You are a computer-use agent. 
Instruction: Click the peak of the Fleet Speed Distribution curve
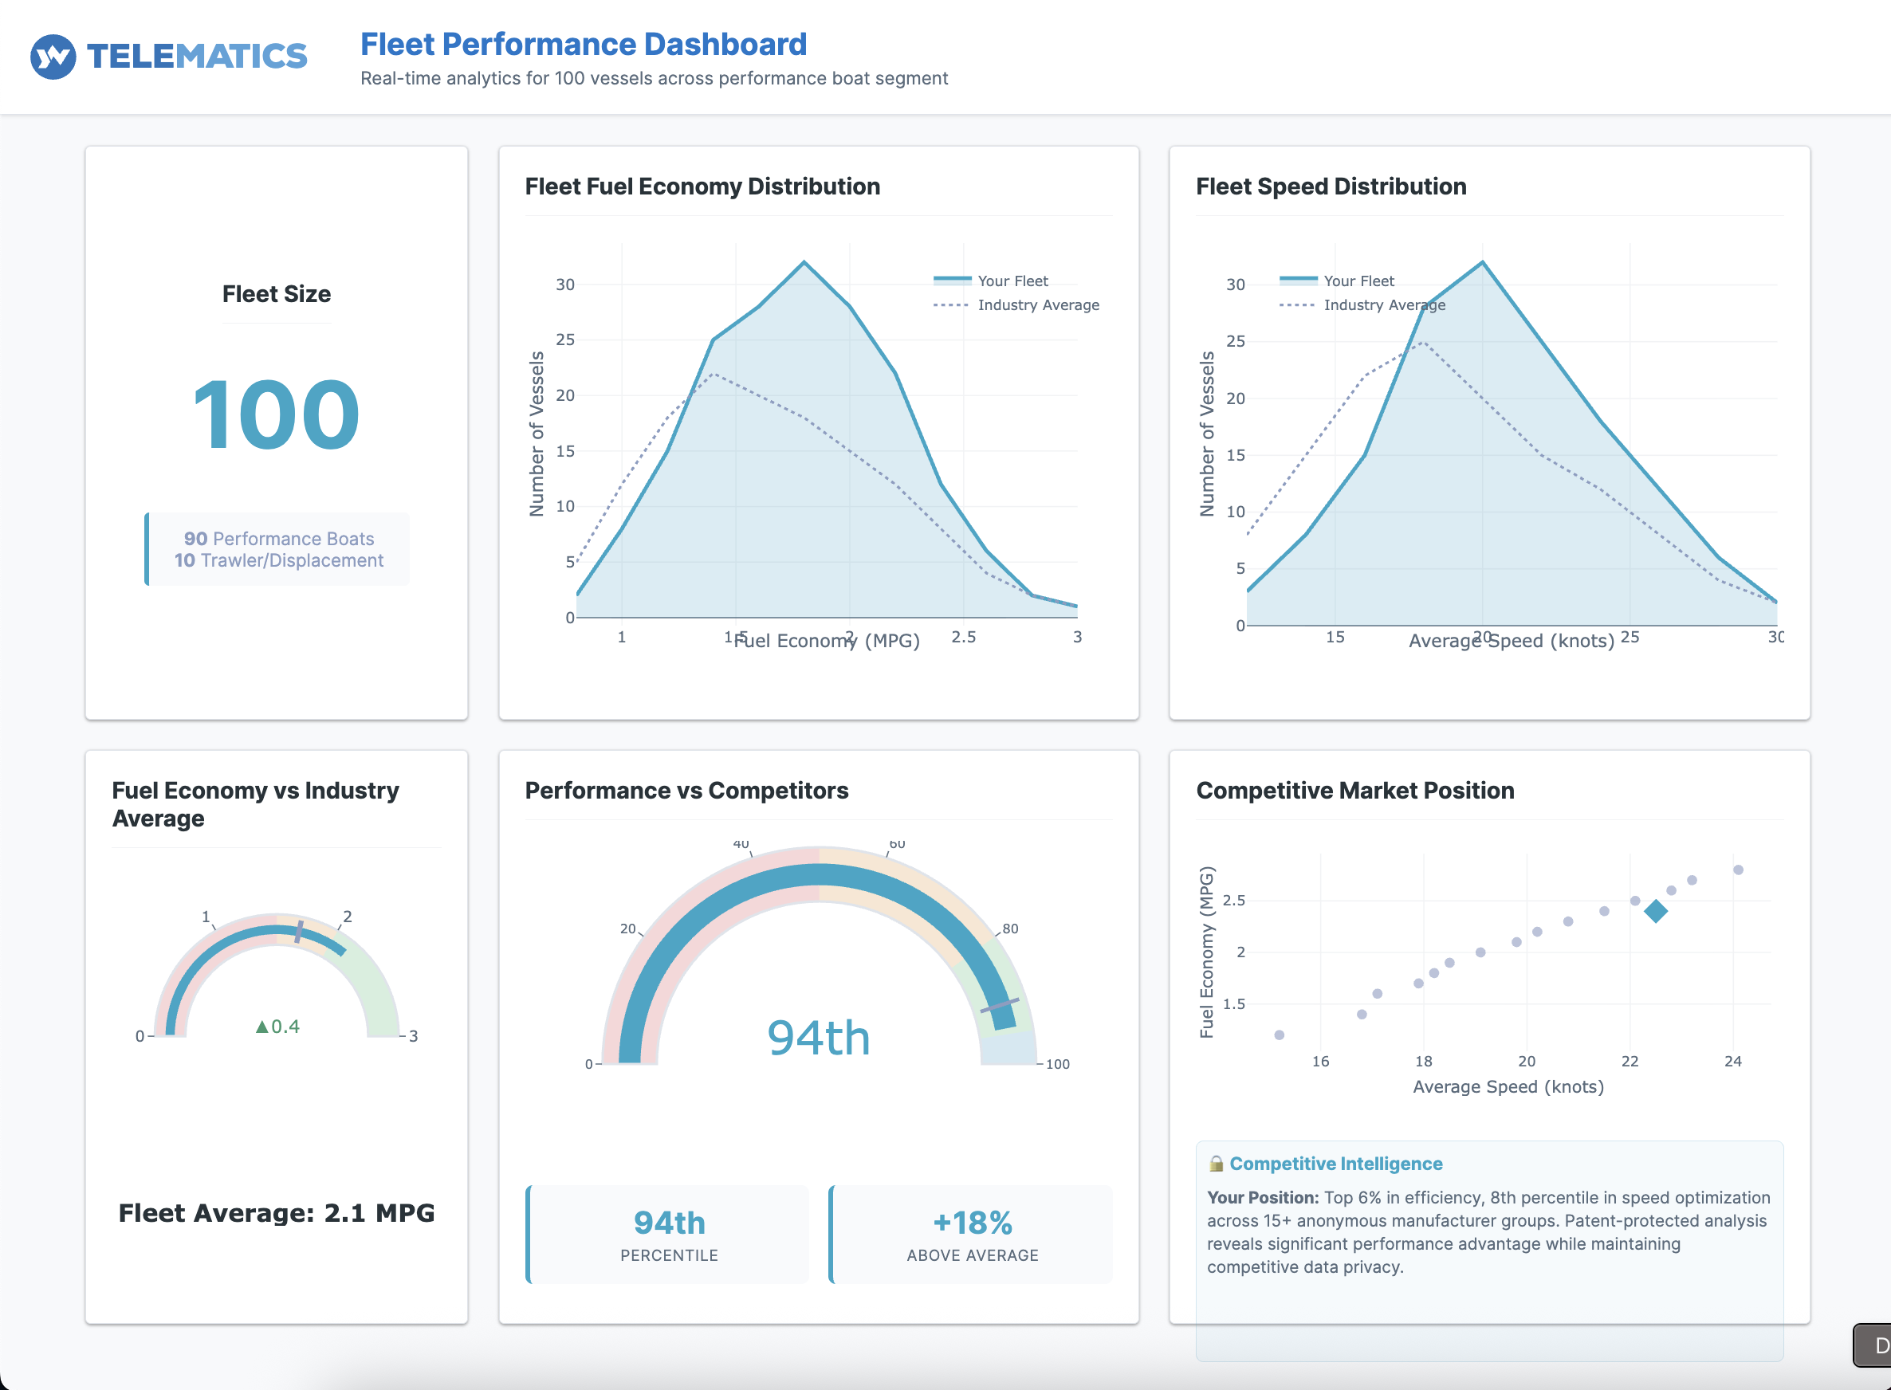tap(1484, 262)
